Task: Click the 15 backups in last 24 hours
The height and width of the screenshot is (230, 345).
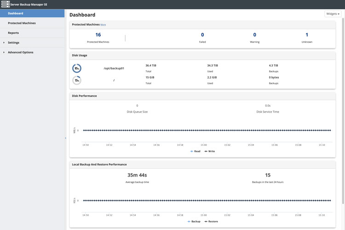Action: click(268, 175)
